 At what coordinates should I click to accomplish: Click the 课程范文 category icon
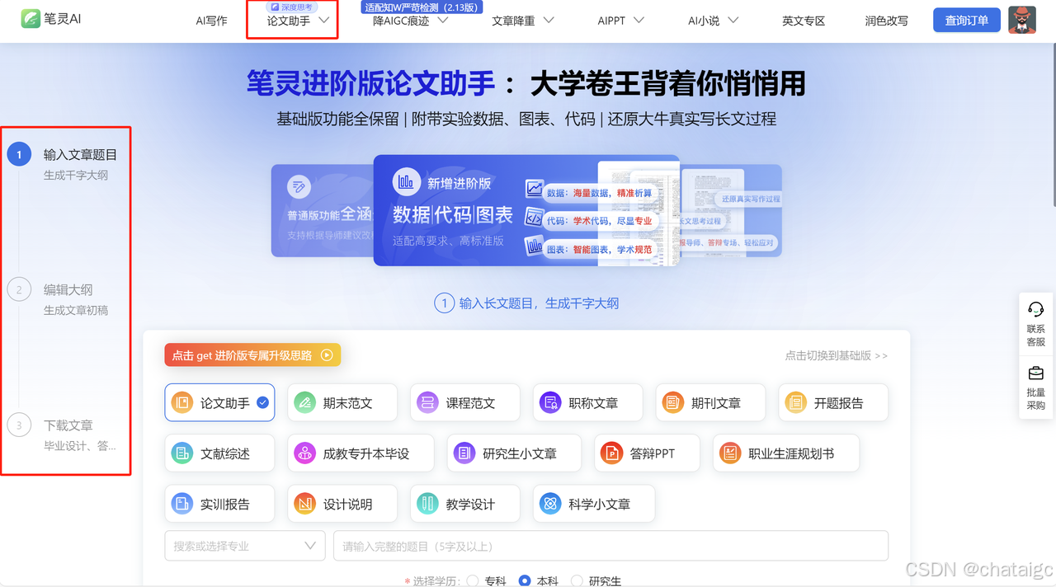click(x=427, y=403)
